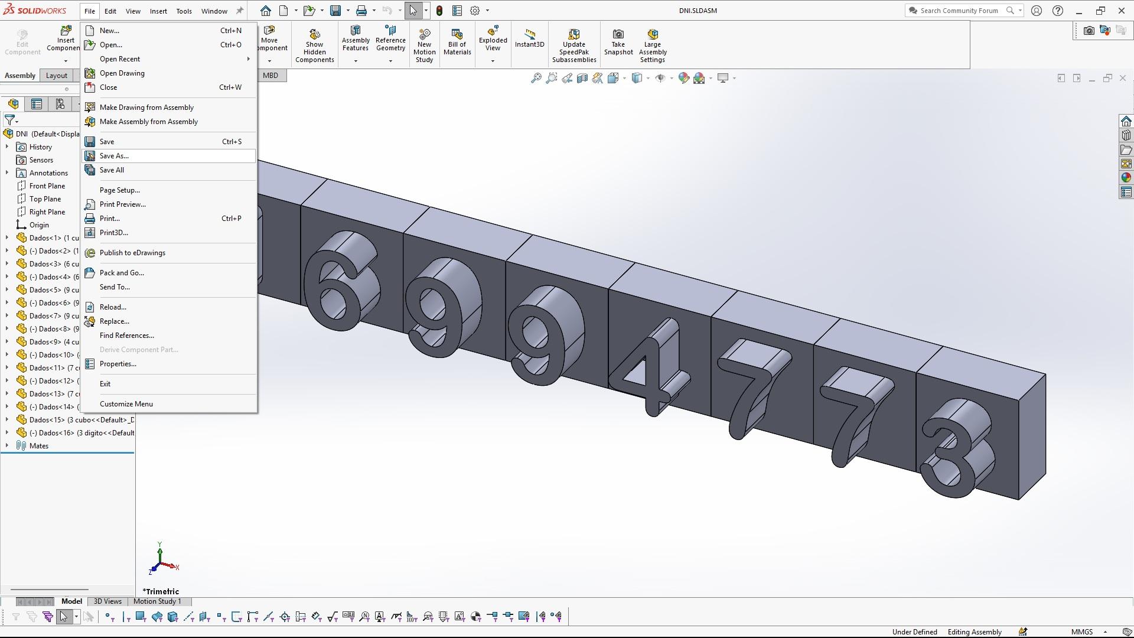
Task: Click the tree filter funnel icon
Action: [x=9, y=120]
